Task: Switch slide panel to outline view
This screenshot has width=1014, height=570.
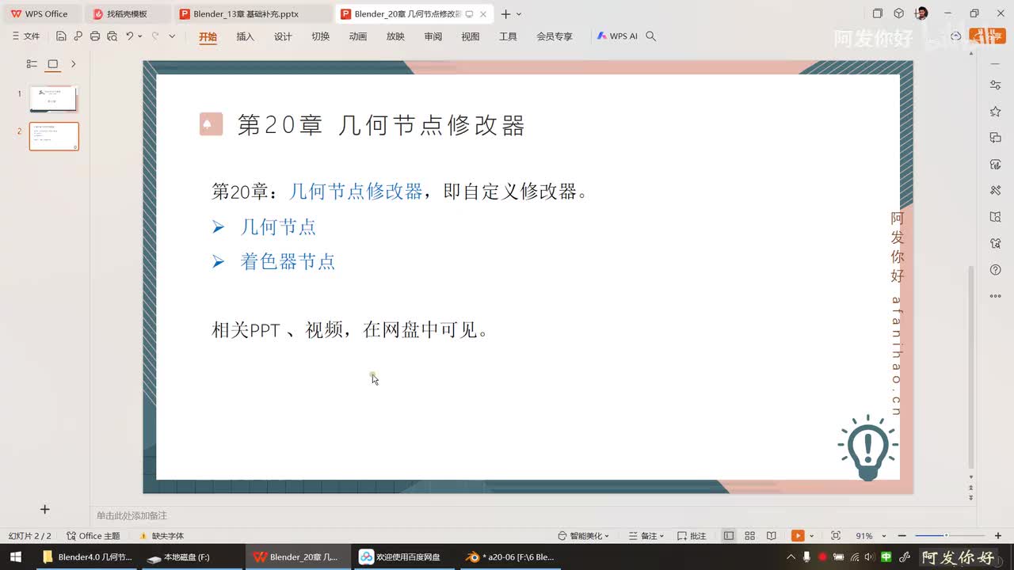Action: coord(32,64)
